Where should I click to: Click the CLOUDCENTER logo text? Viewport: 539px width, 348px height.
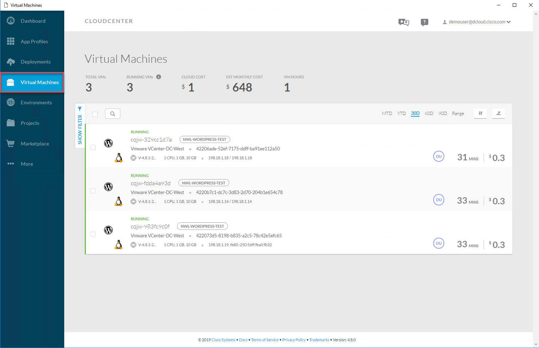(x=109, y=21)
